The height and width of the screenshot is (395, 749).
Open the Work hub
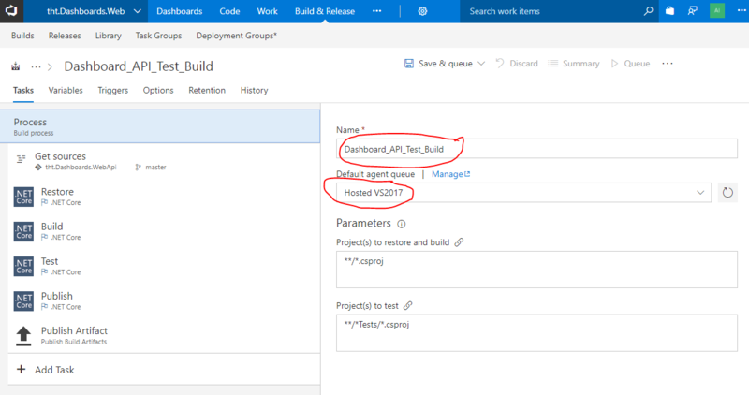point(267,11)
